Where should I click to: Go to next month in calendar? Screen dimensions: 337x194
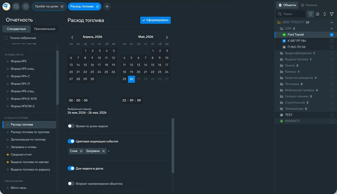[167, 38]
